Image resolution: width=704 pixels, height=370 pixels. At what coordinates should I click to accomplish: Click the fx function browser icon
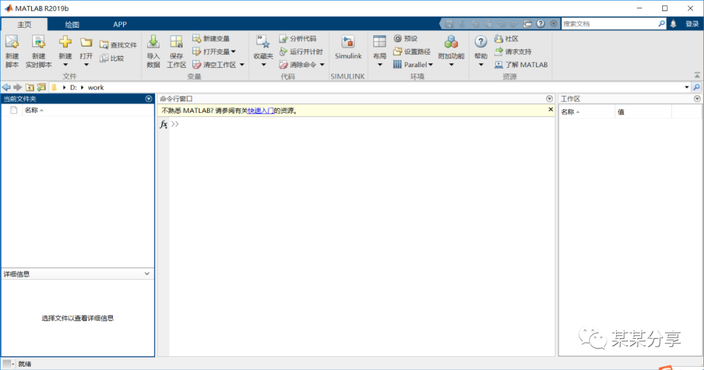click(164, 124)
